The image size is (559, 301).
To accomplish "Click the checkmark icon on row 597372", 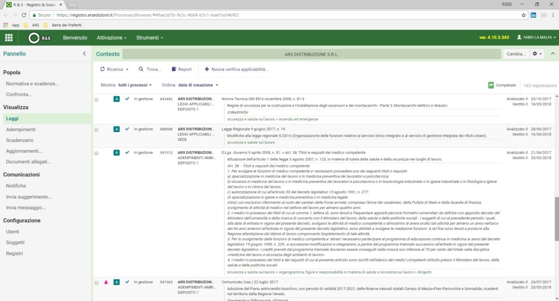I will (127, 153).
